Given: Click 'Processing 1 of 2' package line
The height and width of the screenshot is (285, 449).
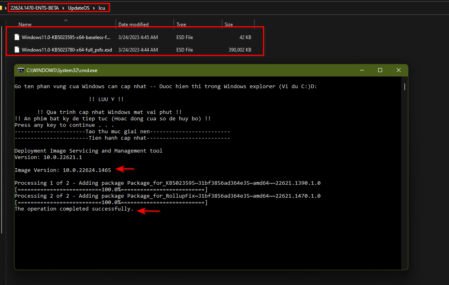Looking at the screenshot, I should point(168,183).
